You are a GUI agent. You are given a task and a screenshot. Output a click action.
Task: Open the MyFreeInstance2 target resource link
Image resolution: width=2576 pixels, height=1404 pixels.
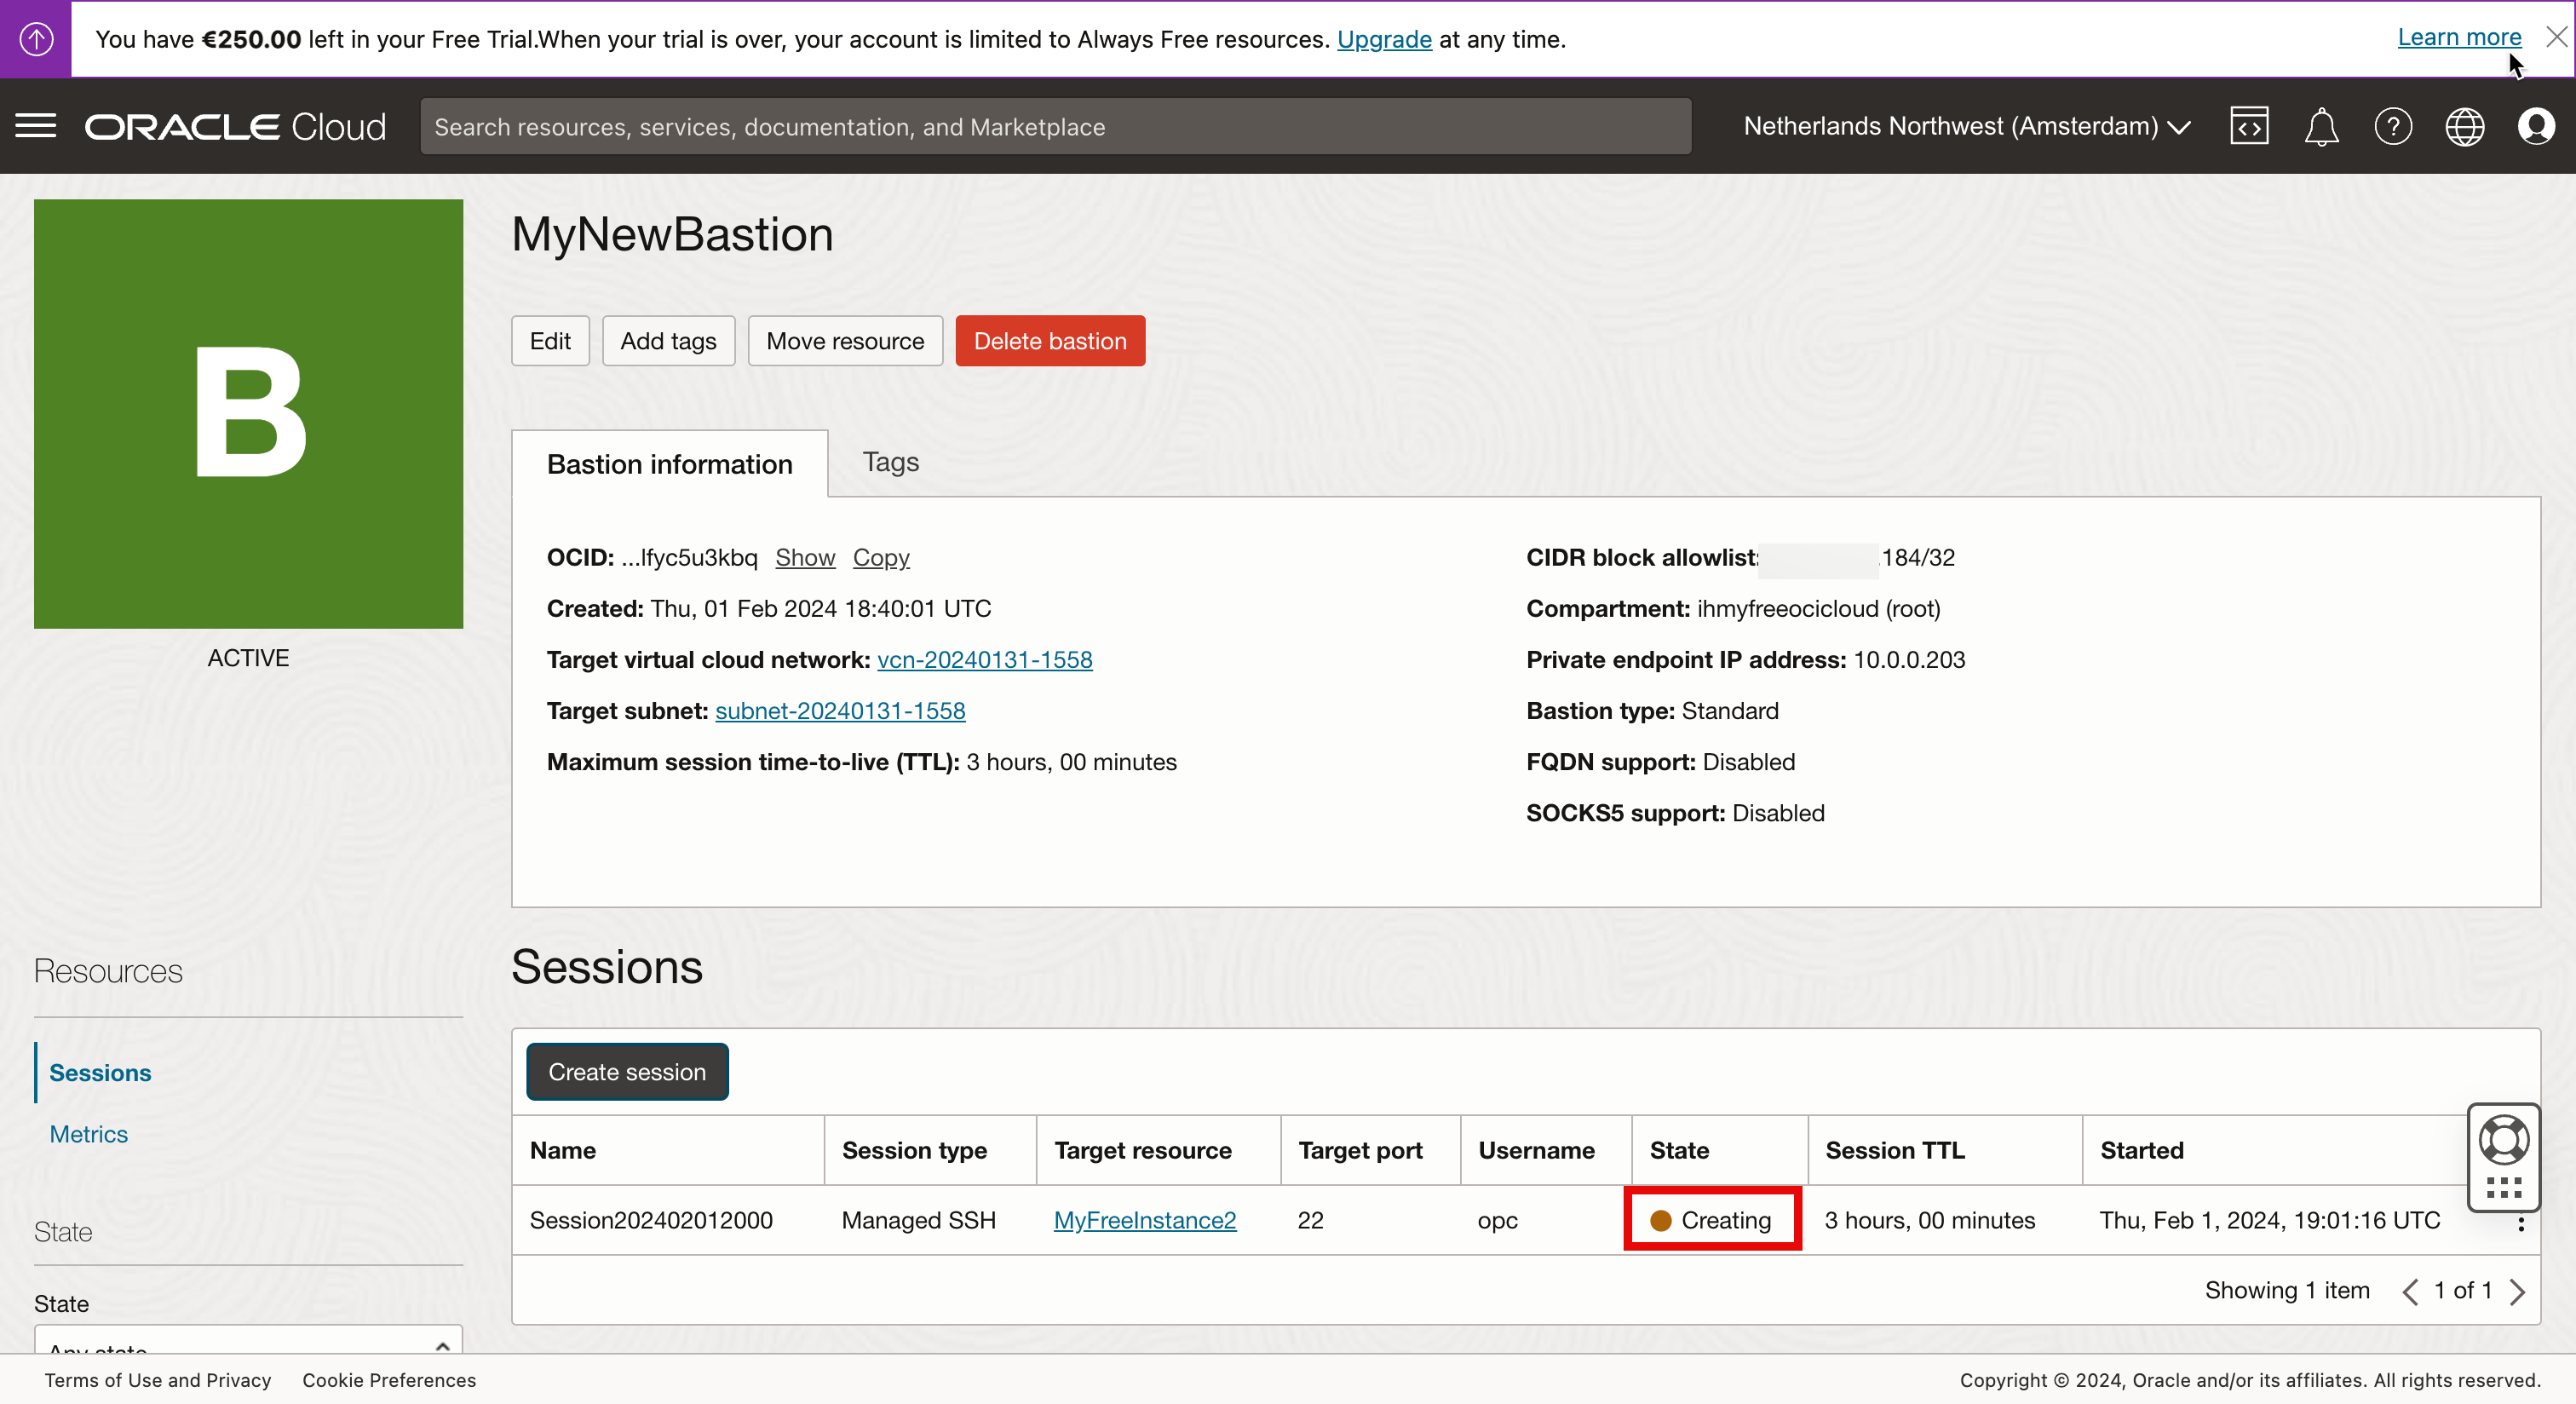pos(1144,1220)
